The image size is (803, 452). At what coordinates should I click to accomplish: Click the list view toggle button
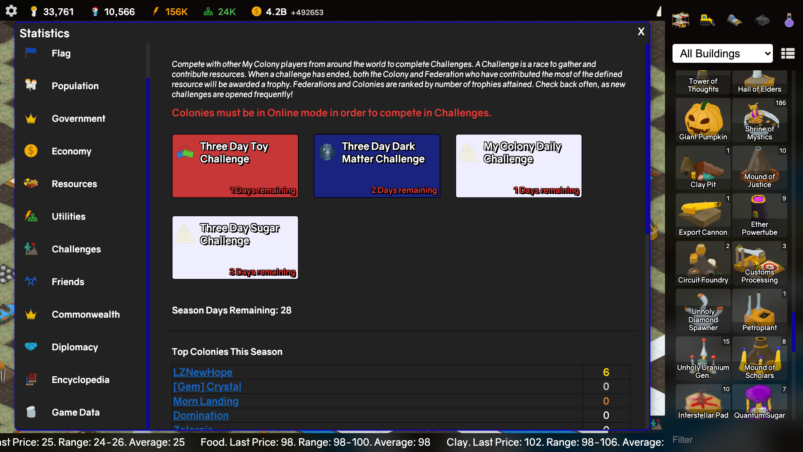788,54
